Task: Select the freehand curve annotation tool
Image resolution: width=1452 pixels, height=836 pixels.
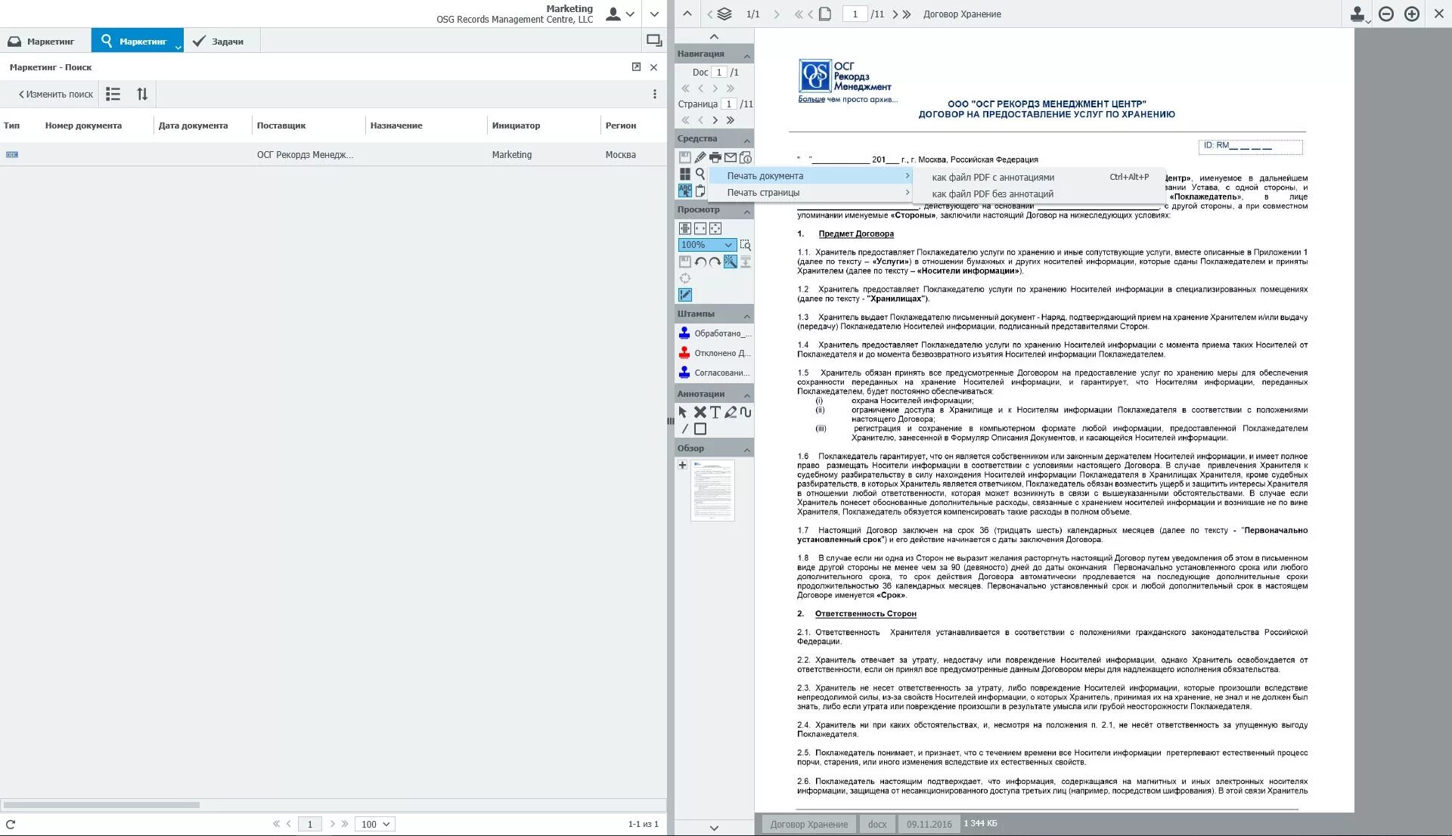Action: (x=746, y=412)
